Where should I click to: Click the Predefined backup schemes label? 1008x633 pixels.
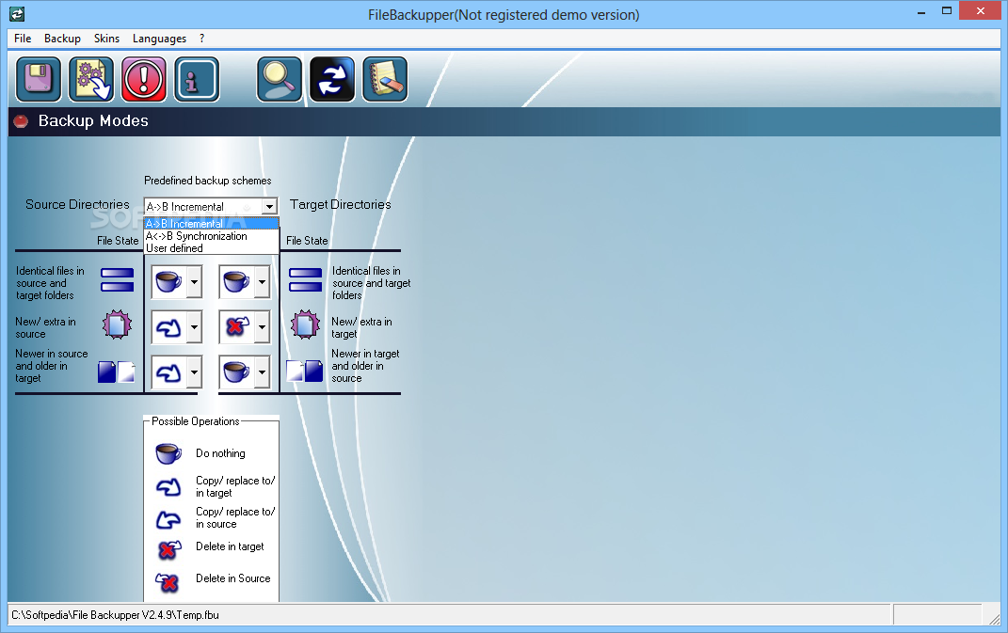(x=208, y=181)
